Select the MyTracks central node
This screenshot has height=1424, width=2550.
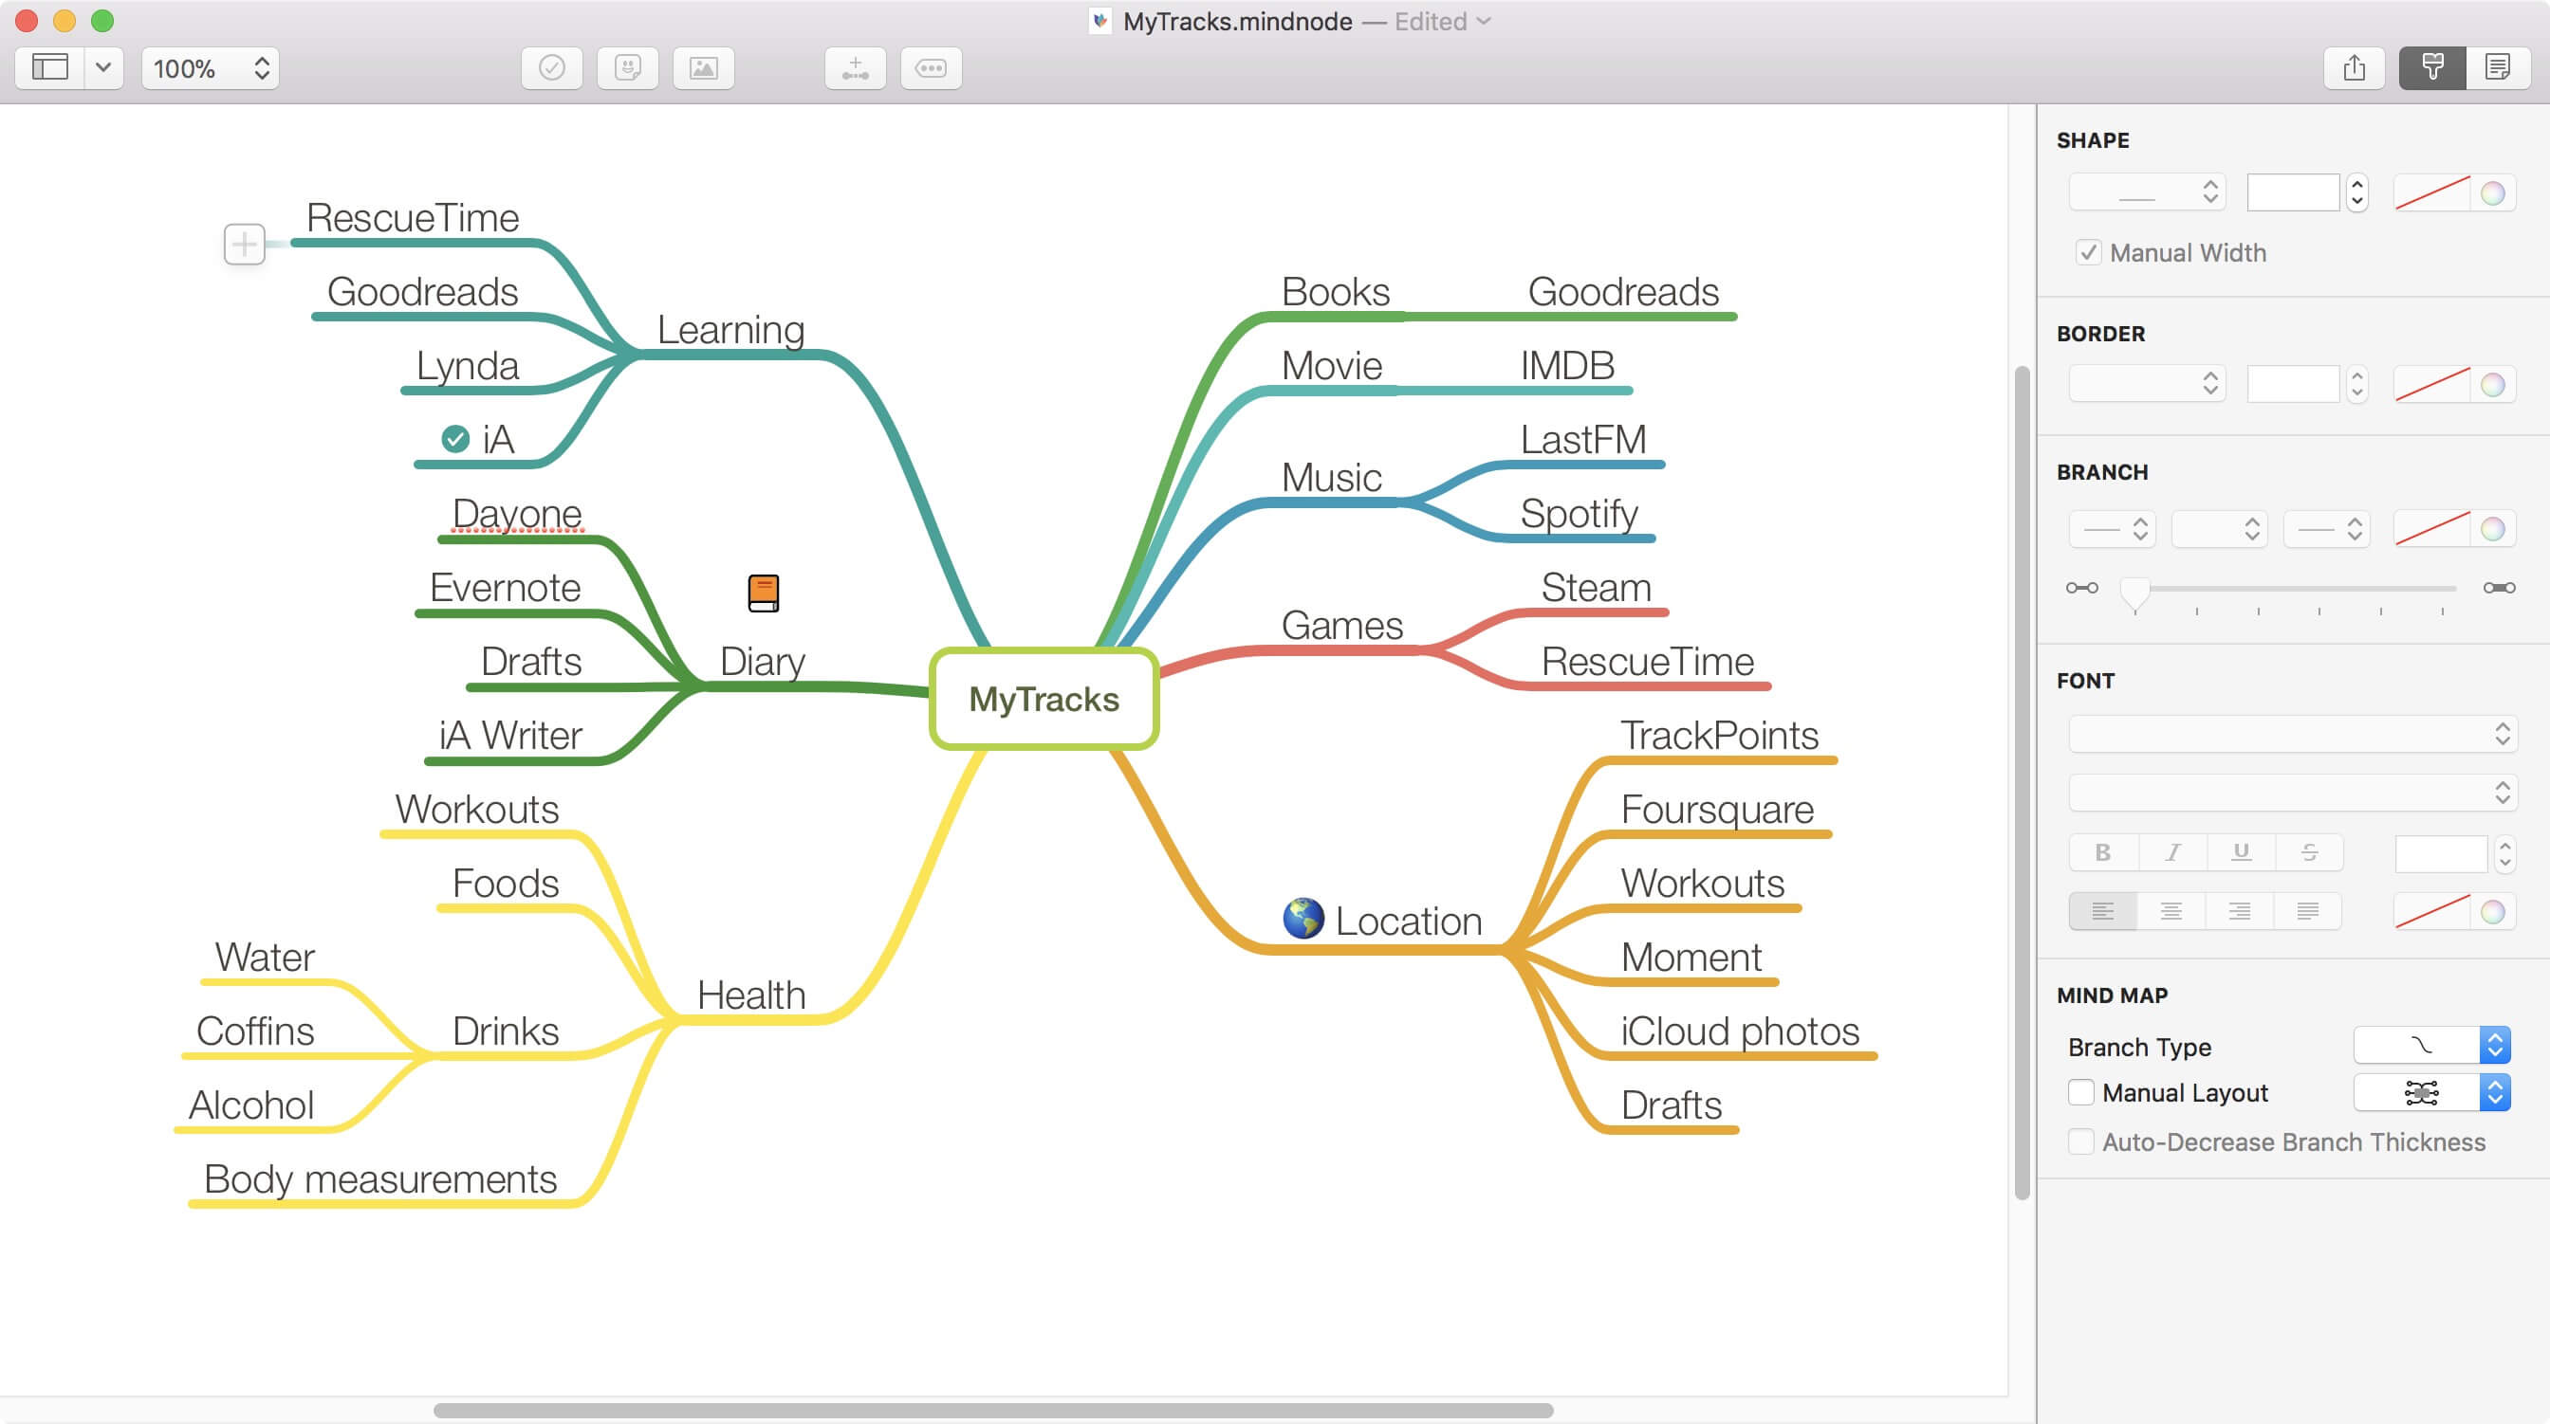tap(1044, 699)
